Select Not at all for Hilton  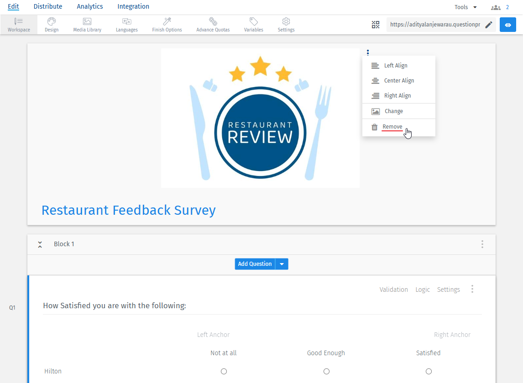[224, 371]
